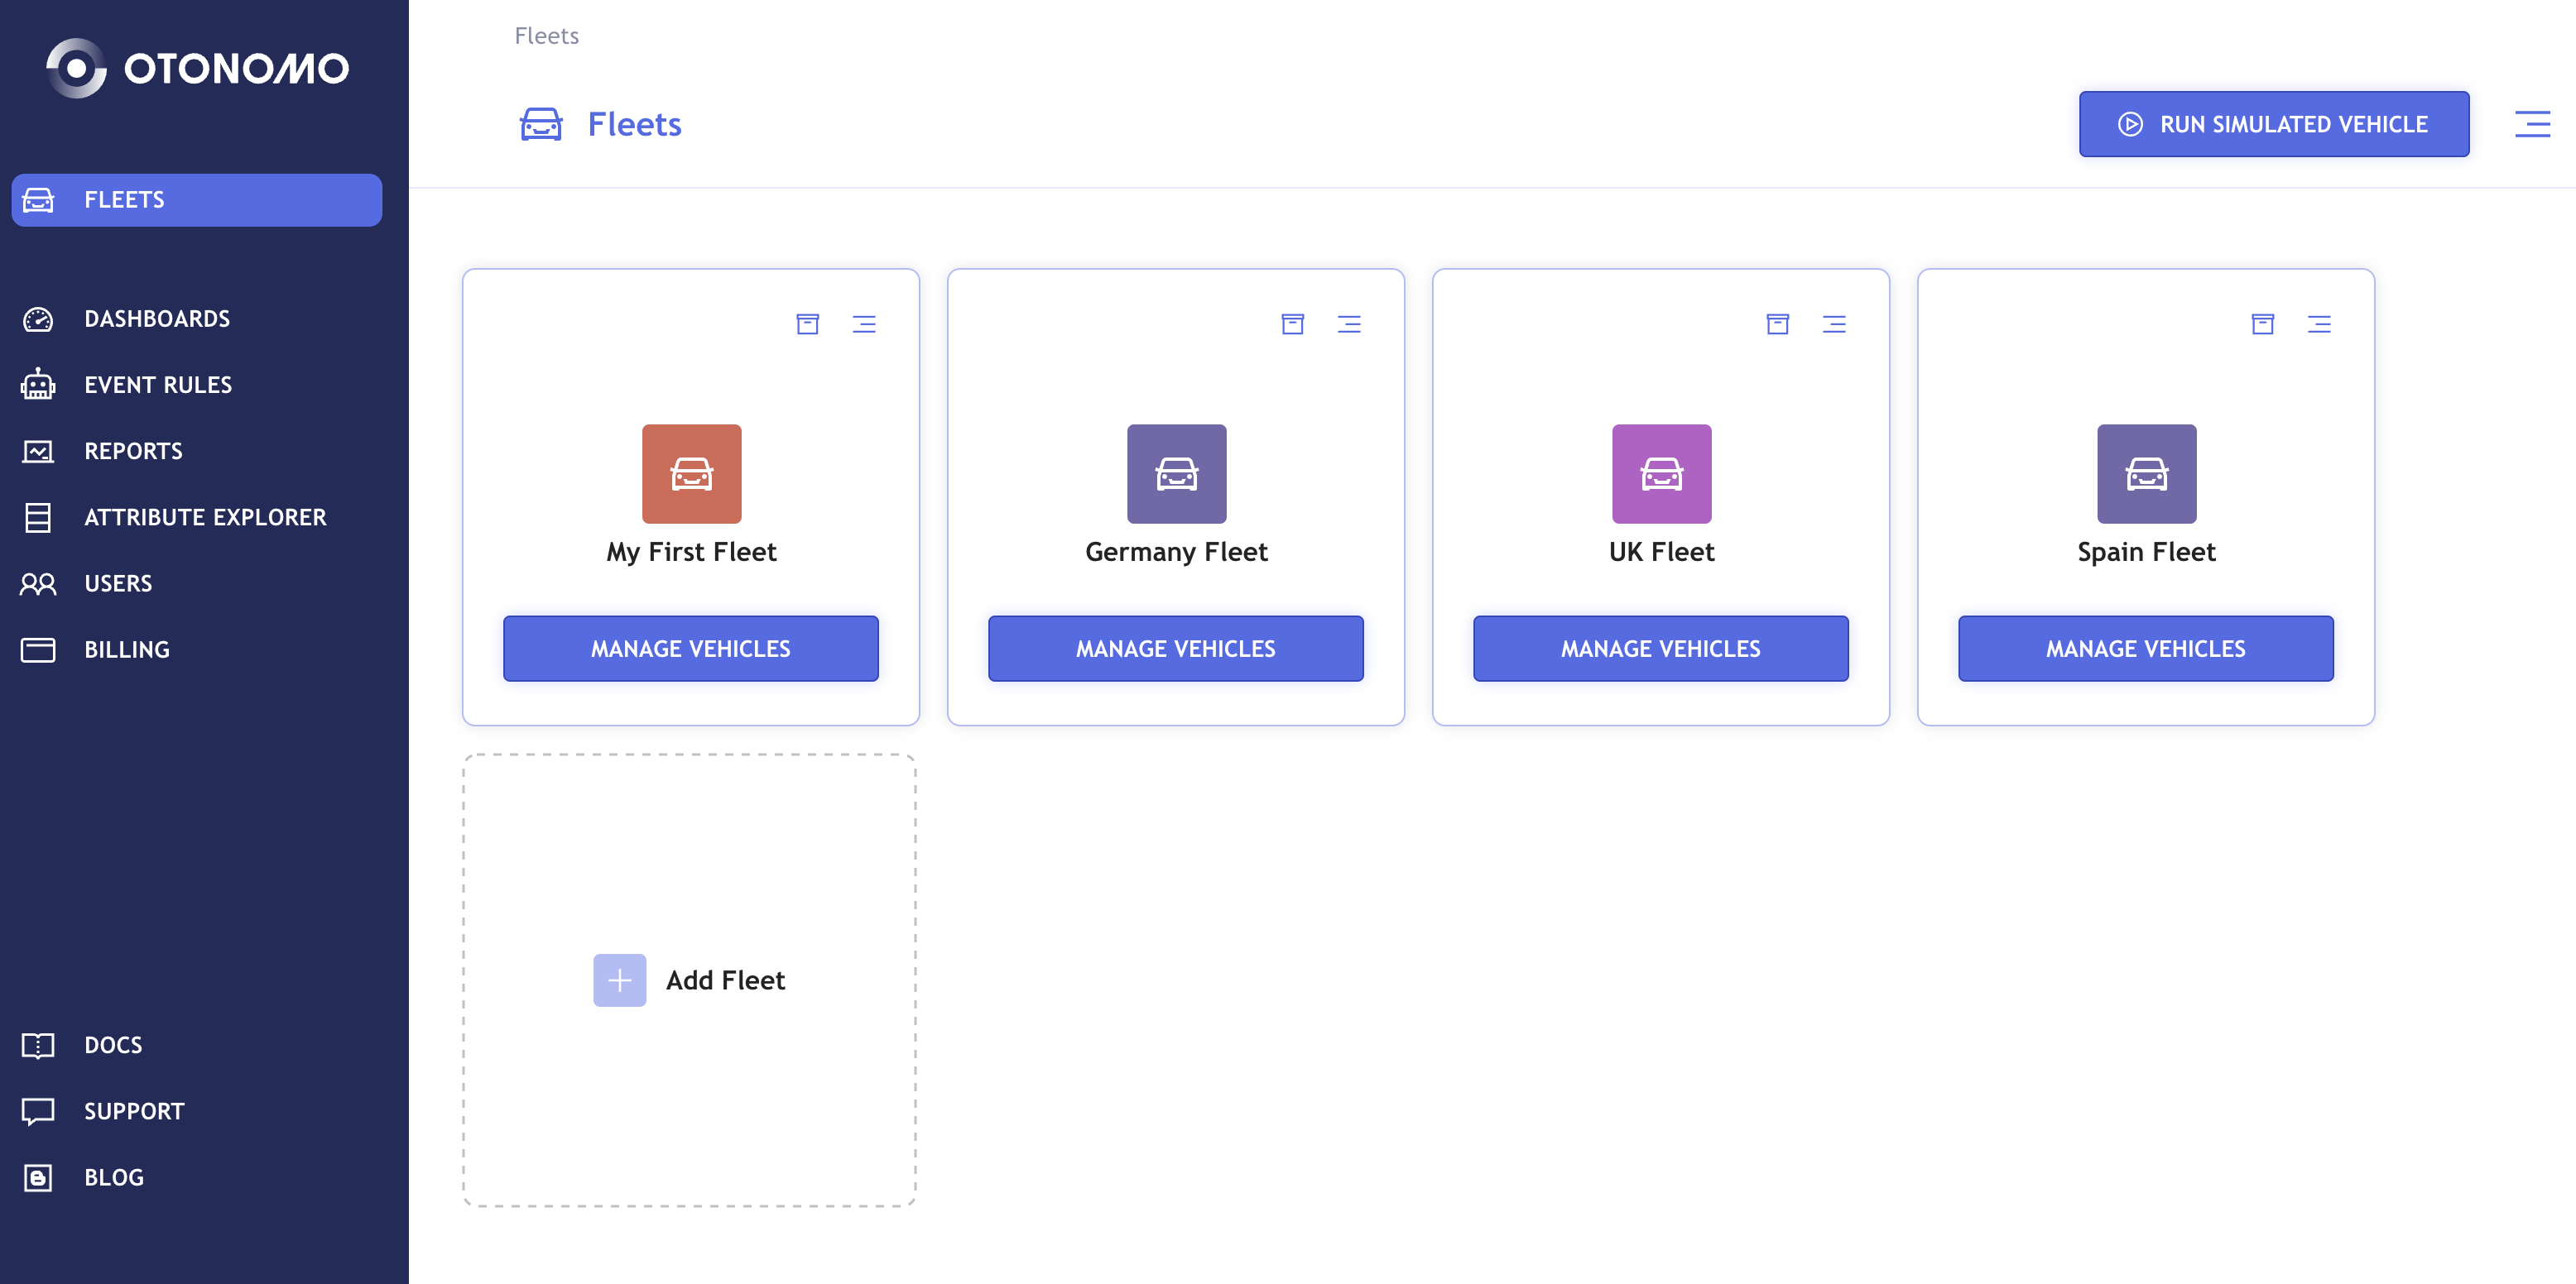The height and width of the screenshot is (1284, 2576).
Task: Click the Otonomo logo
Action: pos(198,68)
